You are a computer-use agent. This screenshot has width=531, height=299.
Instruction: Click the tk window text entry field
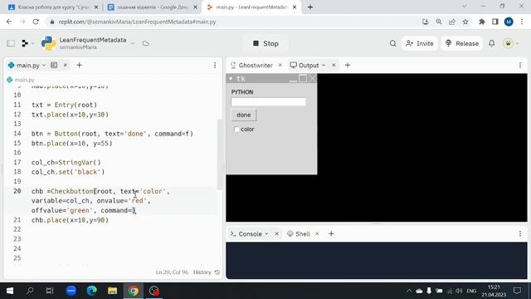[x=268, y=101]
